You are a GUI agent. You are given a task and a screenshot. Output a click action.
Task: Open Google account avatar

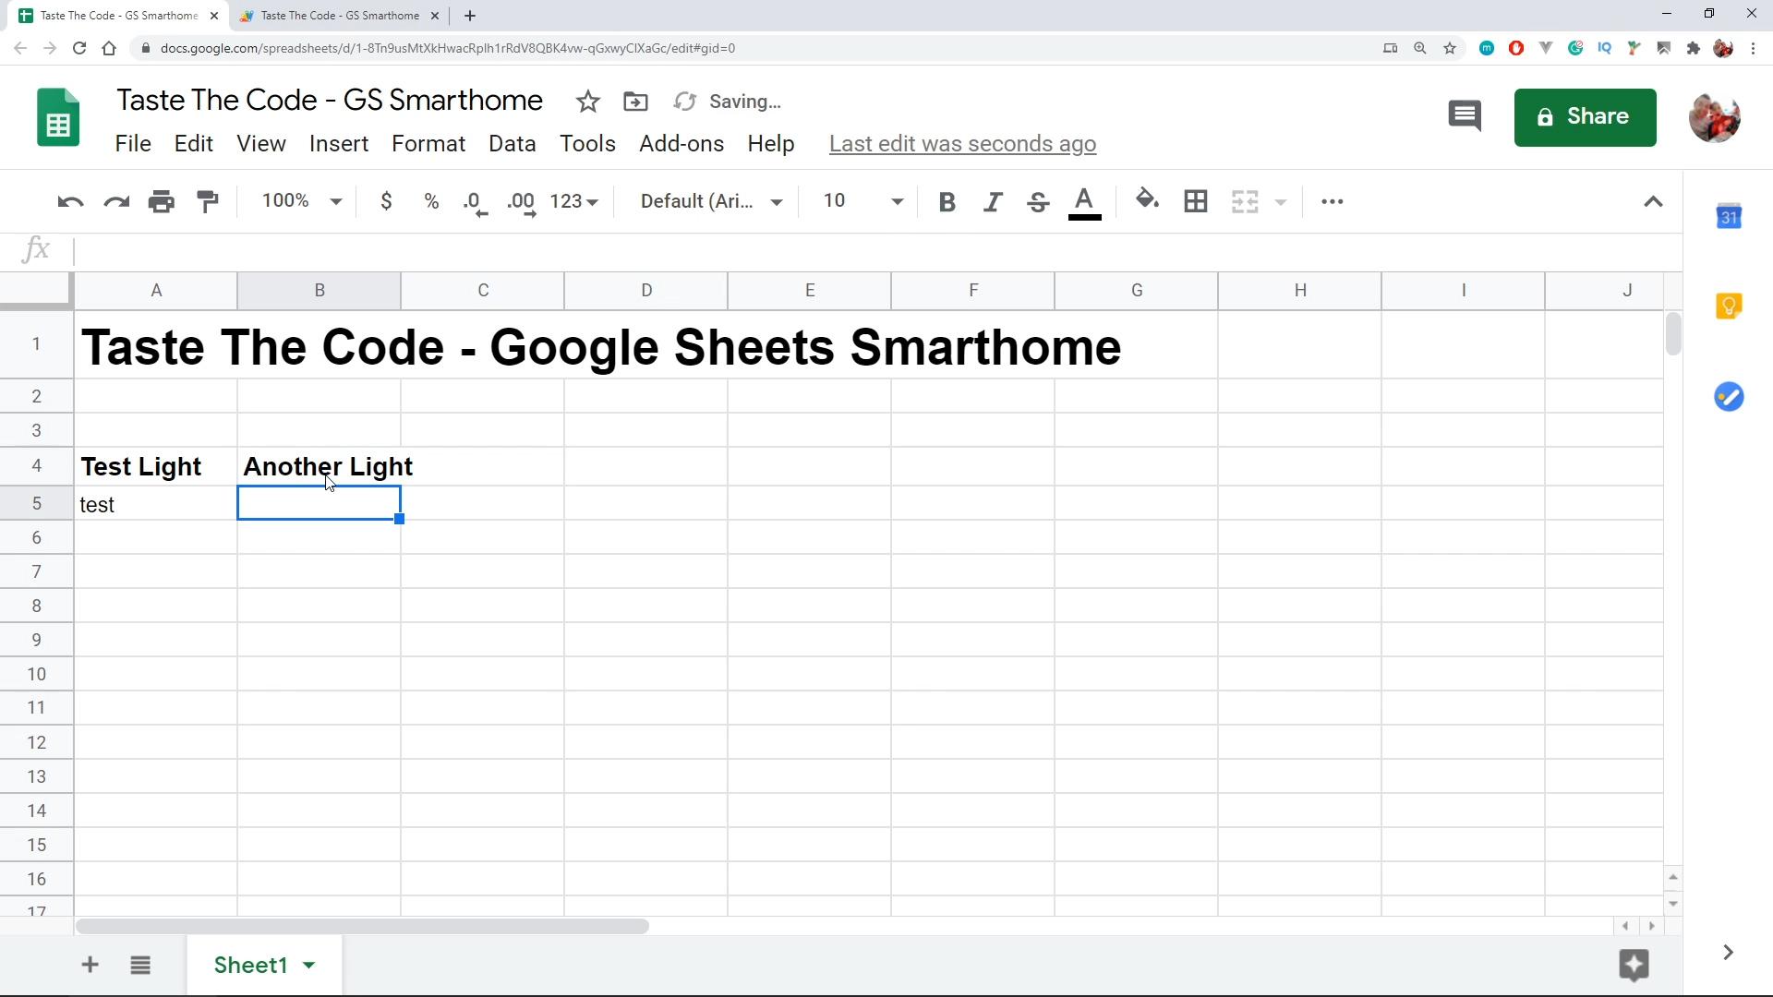[x=1715, y=117]
